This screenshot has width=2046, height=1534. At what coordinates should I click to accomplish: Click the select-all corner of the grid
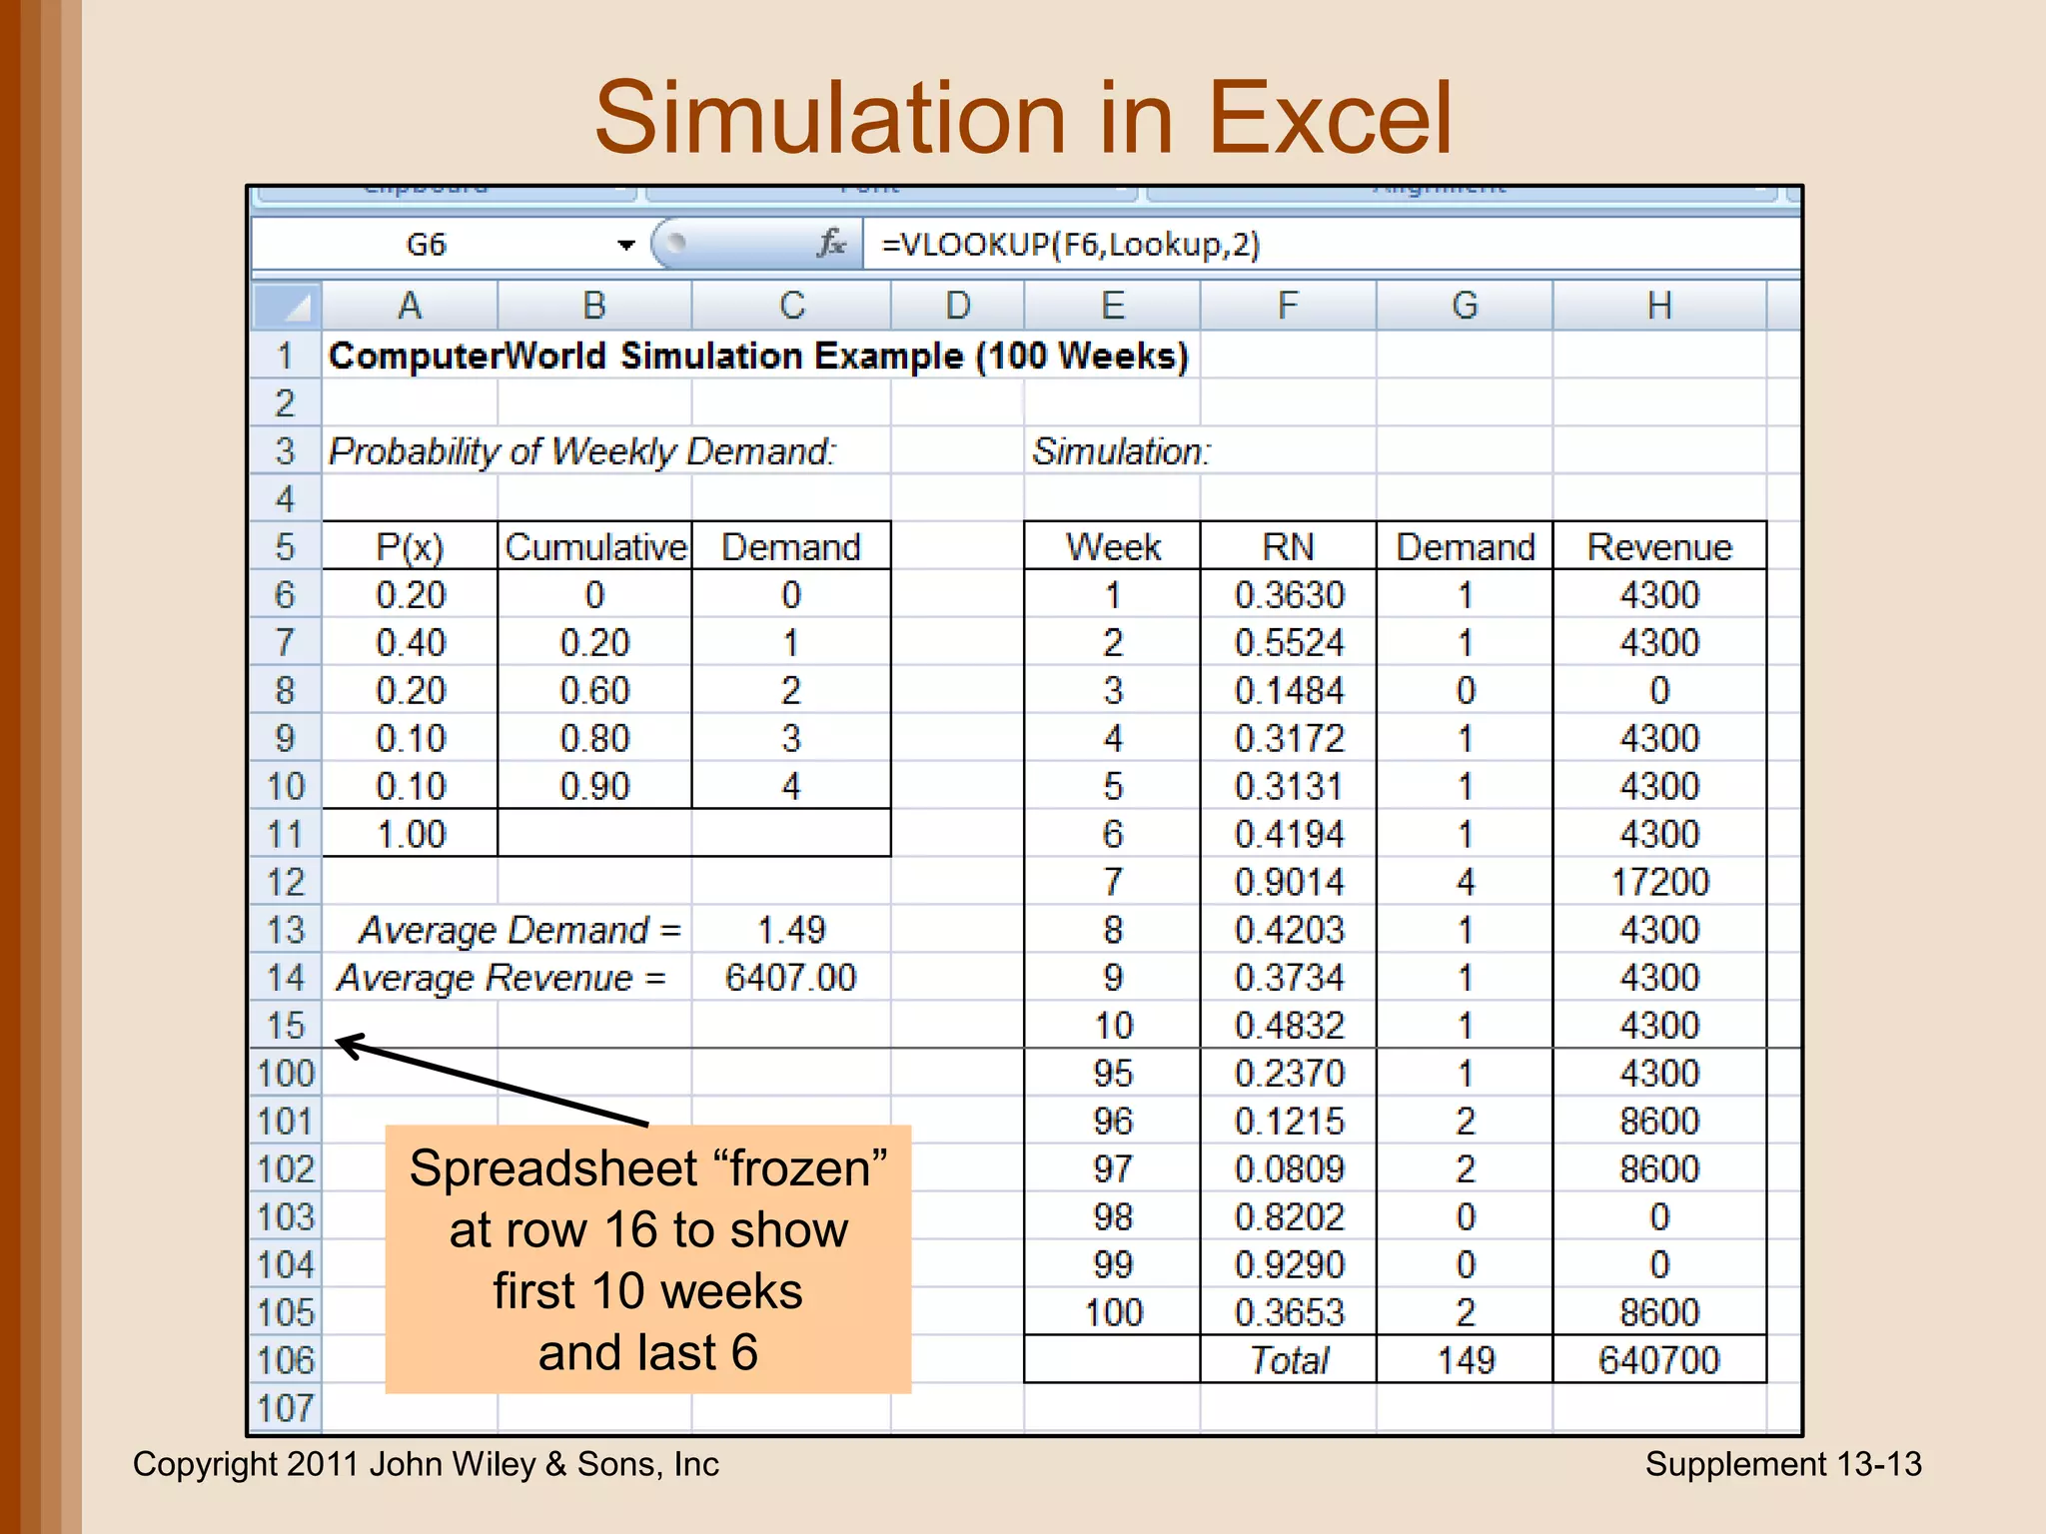point(287,306)
